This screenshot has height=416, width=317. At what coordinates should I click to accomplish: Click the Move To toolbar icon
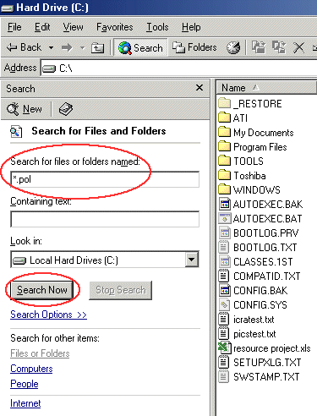259,47
